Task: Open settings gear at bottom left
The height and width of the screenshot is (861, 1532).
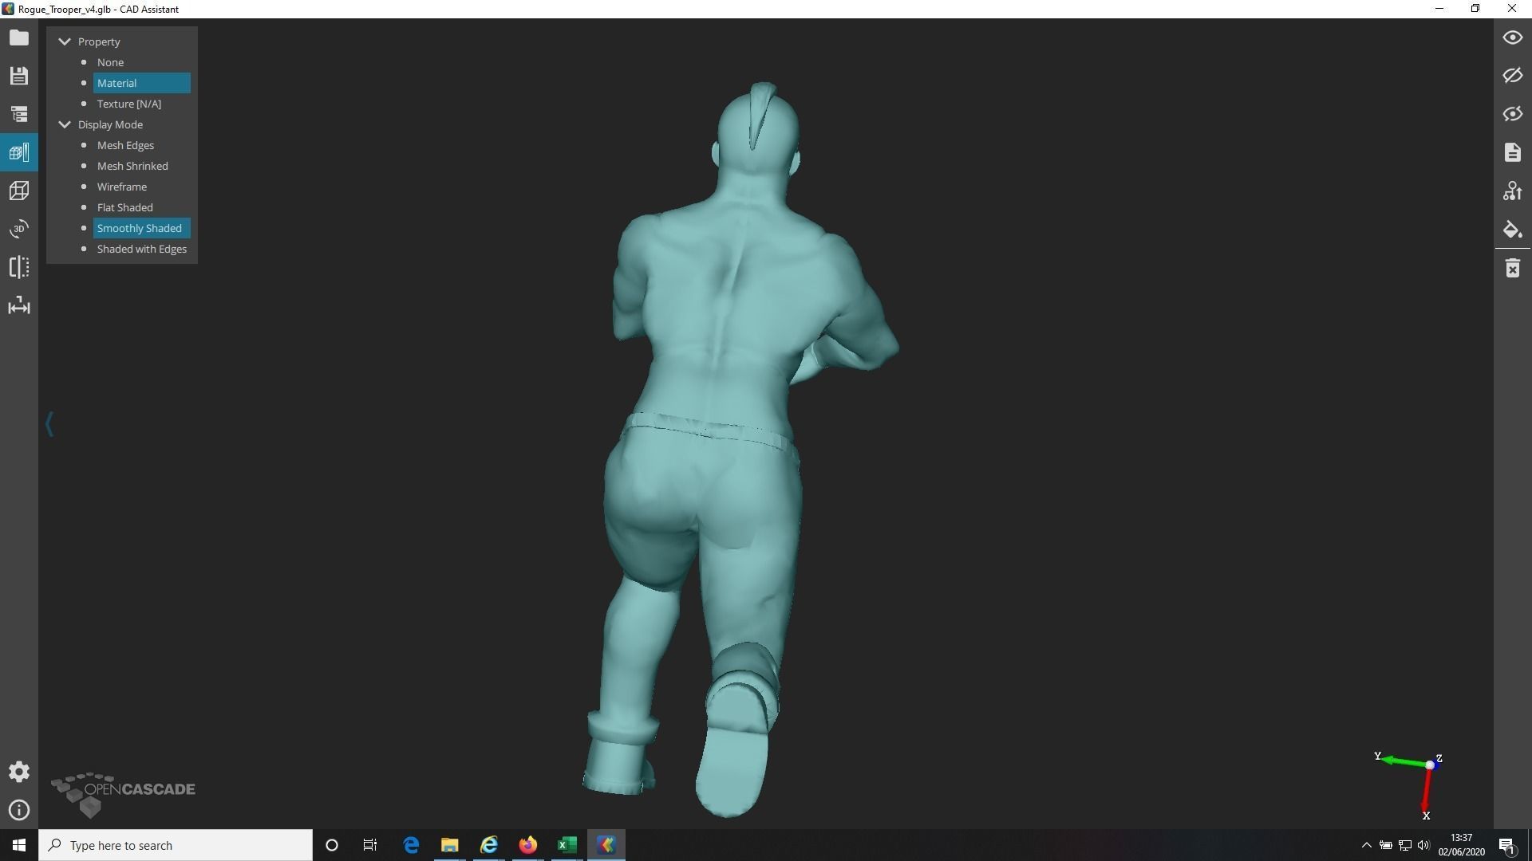Action: (19, 772)
